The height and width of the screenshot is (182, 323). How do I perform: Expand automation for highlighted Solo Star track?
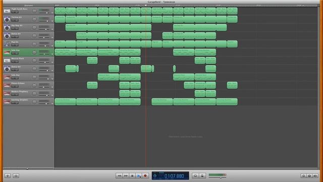coord(52,54)
